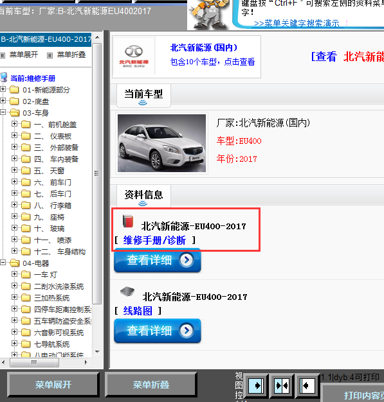This screenshot has height=402, width=384.
Task: Collapse the 03-车身 tree node
Action: click(x=3, y=112)
